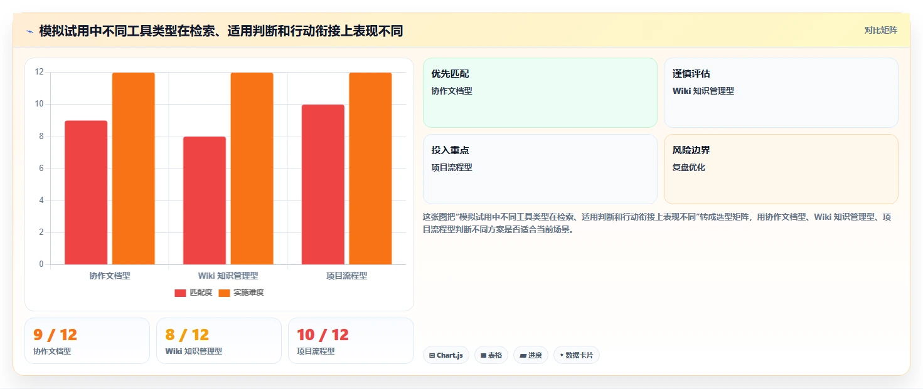The width and height of the screenshot is (923, 389).
Task: Open the 风险边界 matrix card
Action: pos(781,169)
